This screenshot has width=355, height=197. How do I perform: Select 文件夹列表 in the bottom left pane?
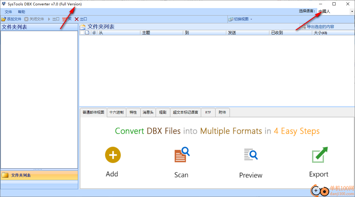[39, 175]
